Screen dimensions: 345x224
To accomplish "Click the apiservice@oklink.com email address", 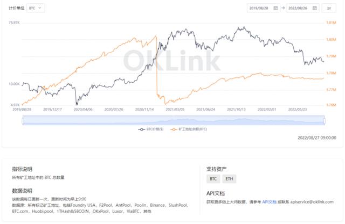I will (312, 202).
